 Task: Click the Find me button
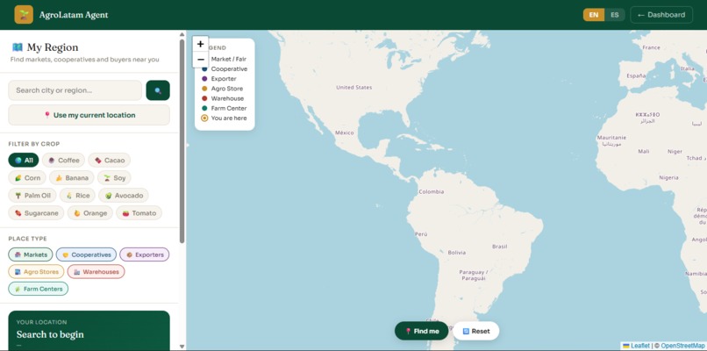[x=422, y=331]
